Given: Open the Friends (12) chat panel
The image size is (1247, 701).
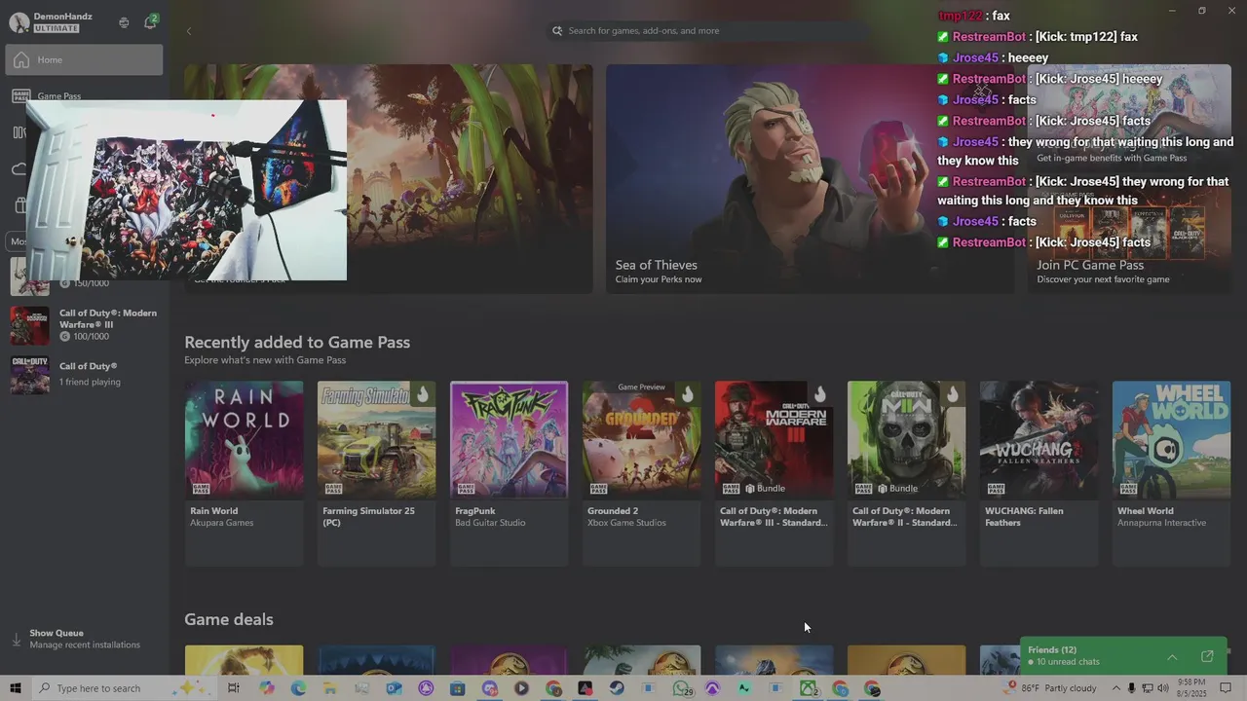Looking at the screenshot, I should click(1122, 656).
